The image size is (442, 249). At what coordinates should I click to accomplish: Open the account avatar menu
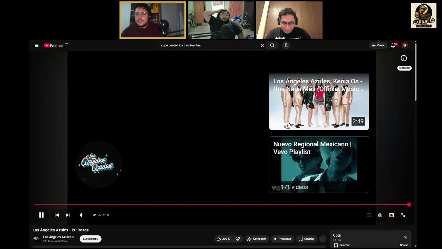[x=405, y=45]
